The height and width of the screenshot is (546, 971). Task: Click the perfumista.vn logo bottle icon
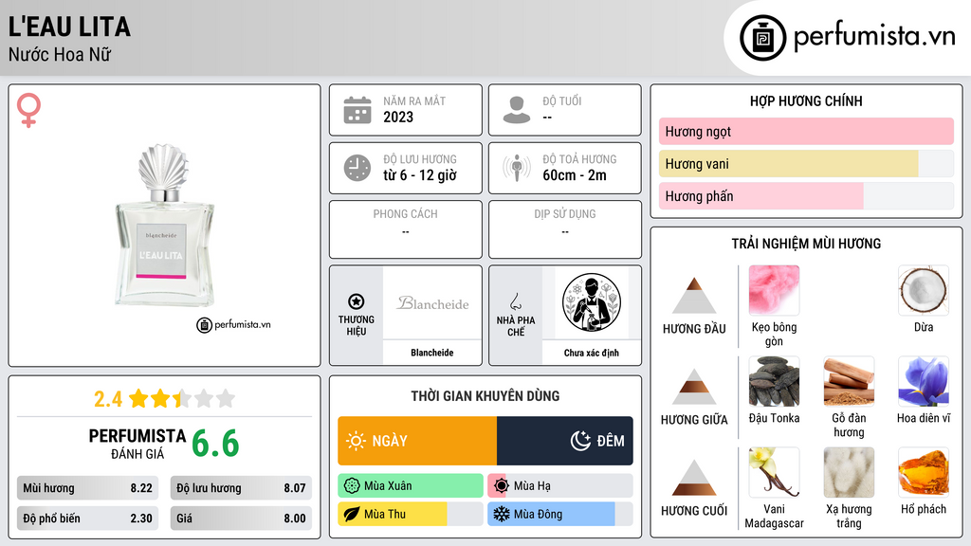(x=762, y=38)
